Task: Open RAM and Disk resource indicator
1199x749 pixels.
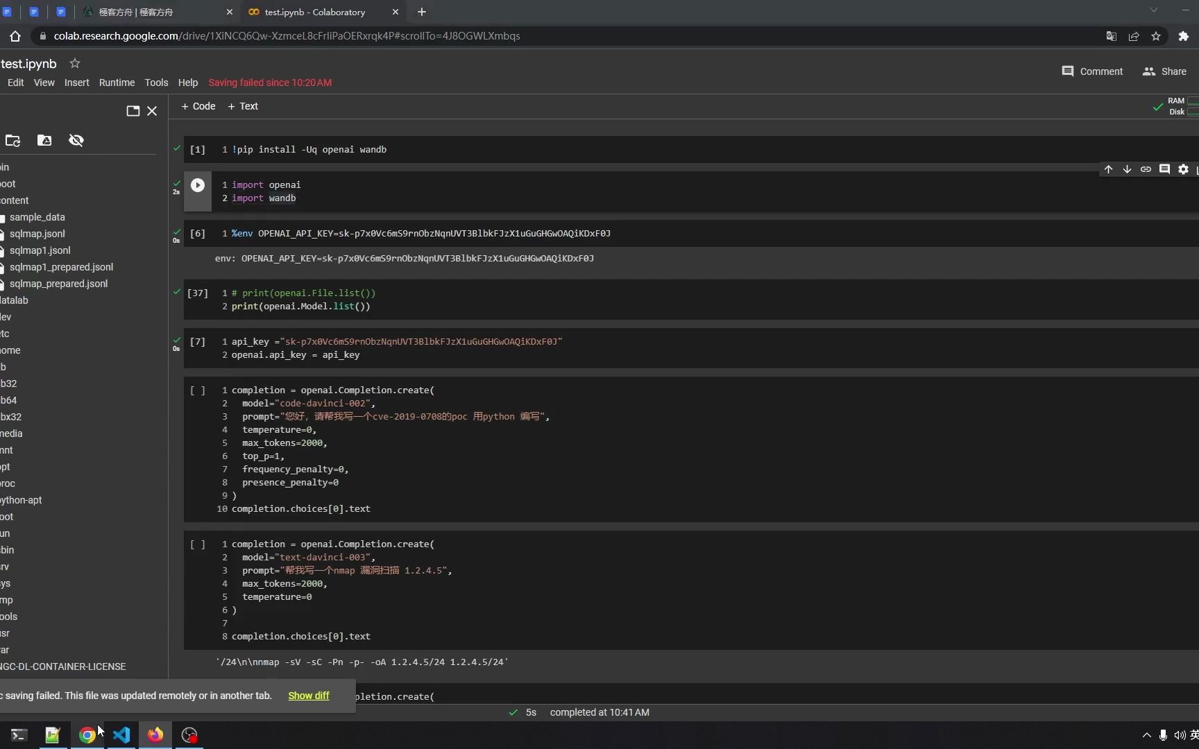Action: (x=1182, y=106)
